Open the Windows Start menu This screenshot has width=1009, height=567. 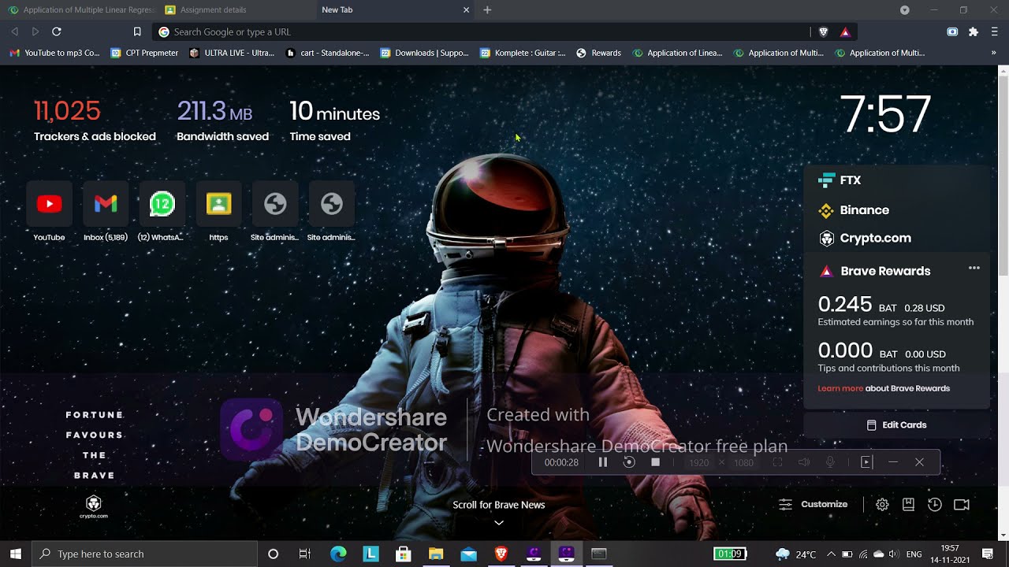pyautogui.click(x=15, y=554)
